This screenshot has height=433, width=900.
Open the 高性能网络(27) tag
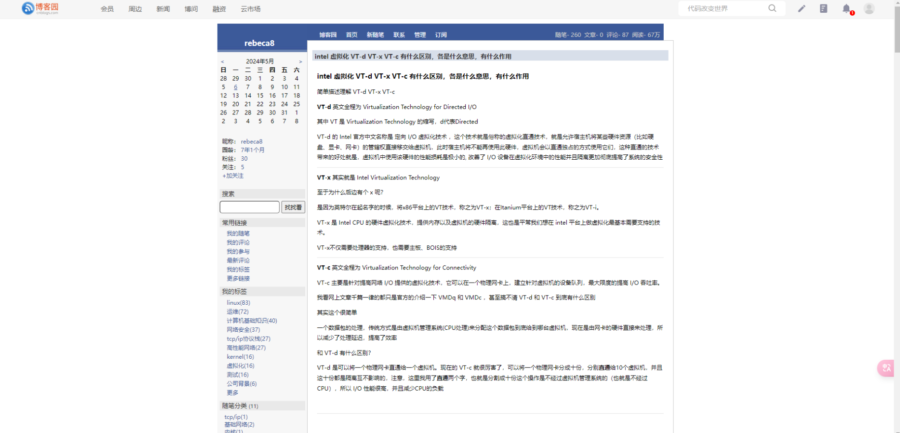(246, 347)
